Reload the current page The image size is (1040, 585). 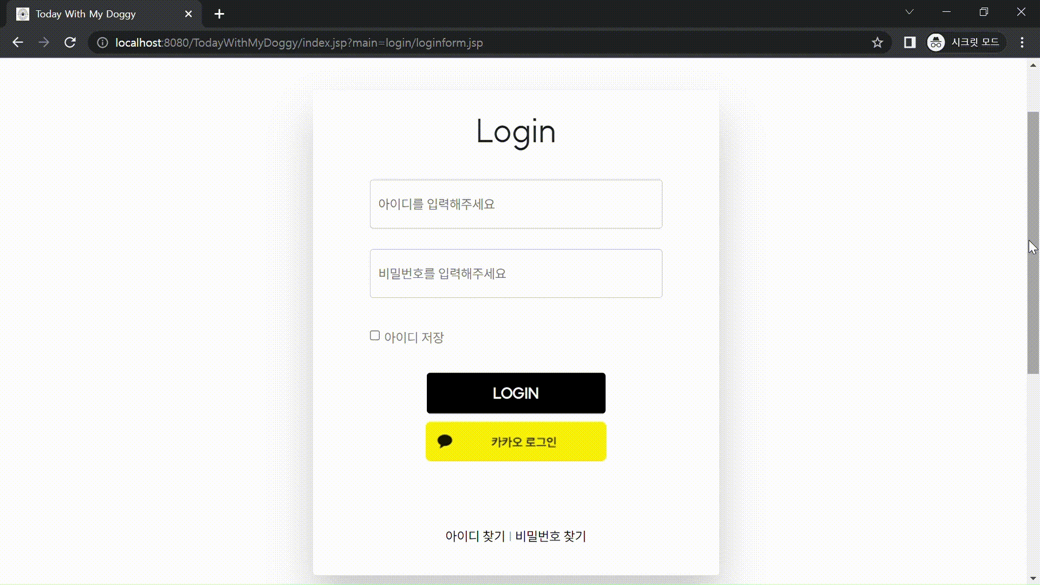click(70, 42)
